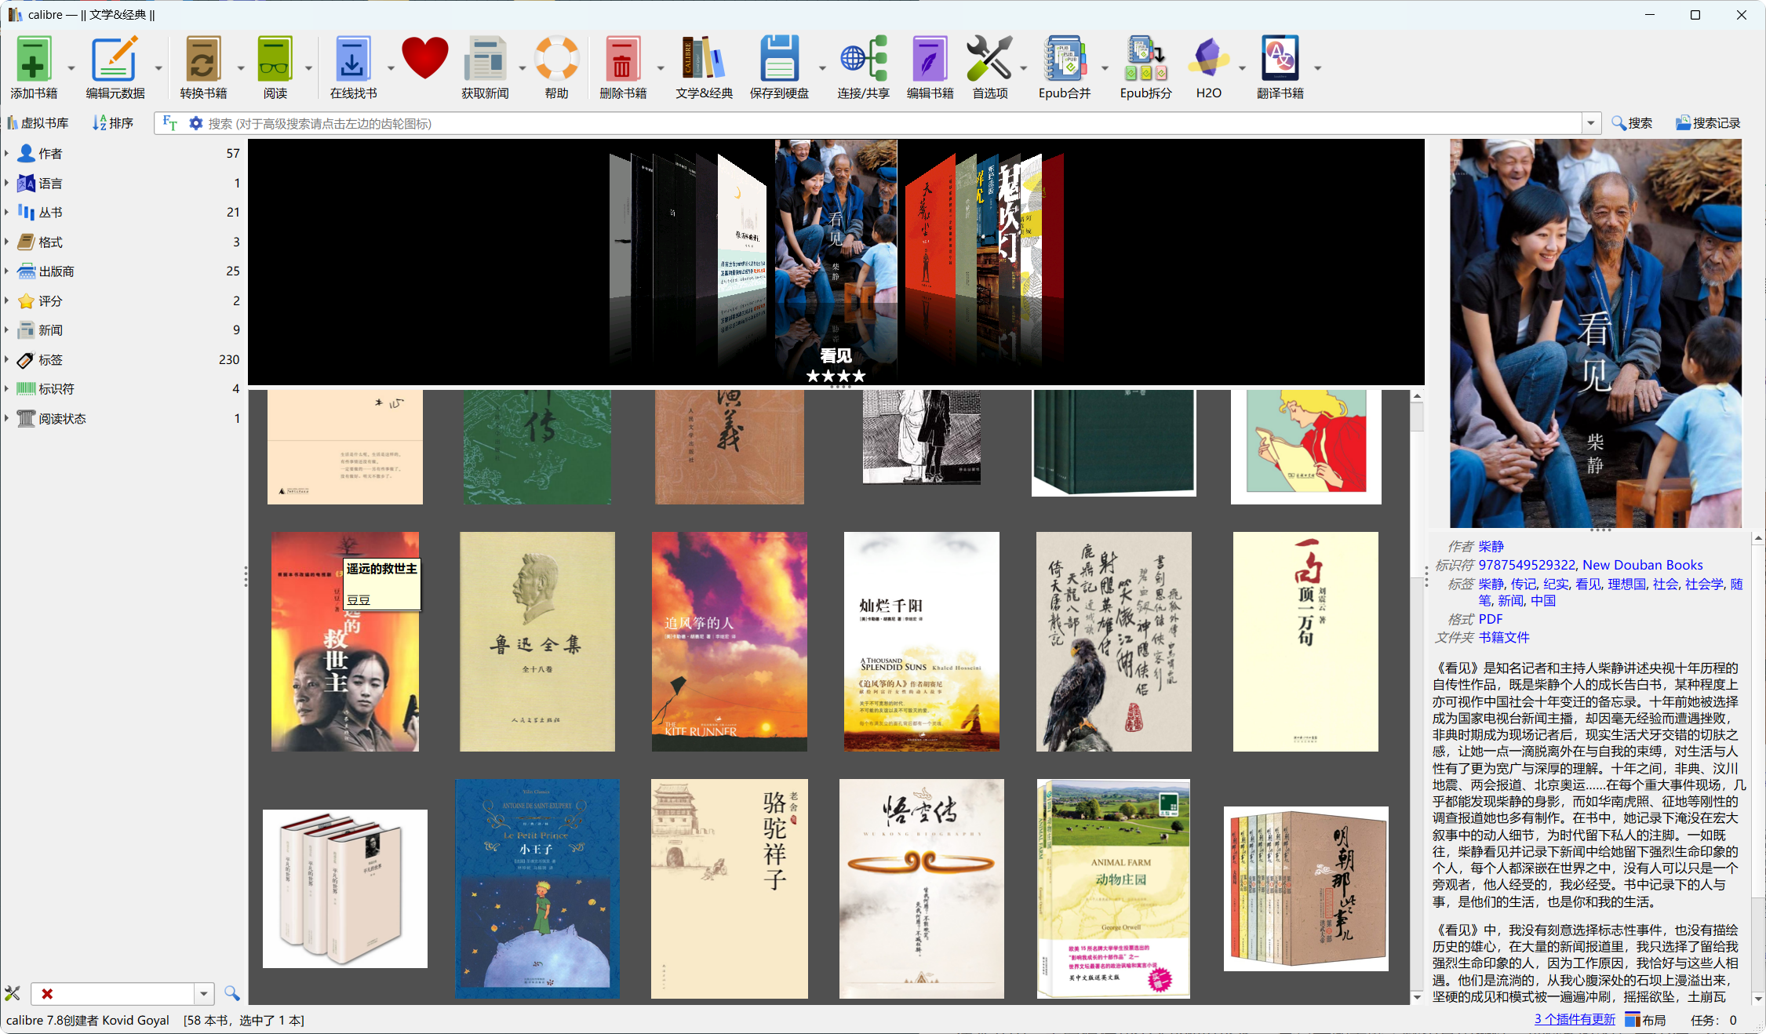Image resolution: width=1766 pixels, height=1034 pixels.
Task: Click the author link 柴静
Action: [1491, 546]
